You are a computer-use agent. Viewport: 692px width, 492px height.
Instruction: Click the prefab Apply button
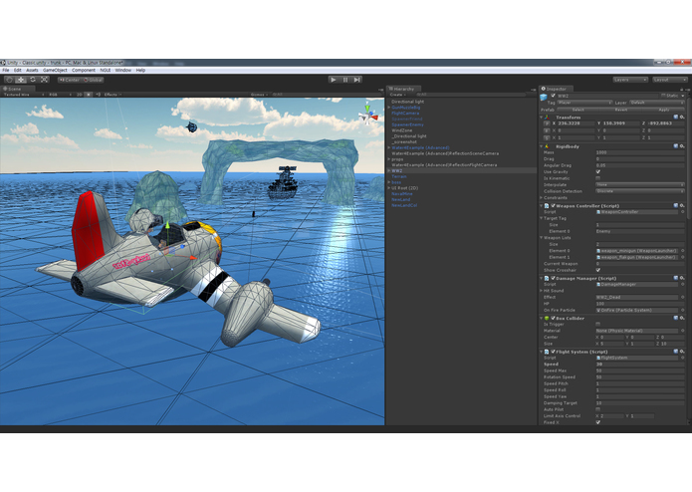coord(664,110)
